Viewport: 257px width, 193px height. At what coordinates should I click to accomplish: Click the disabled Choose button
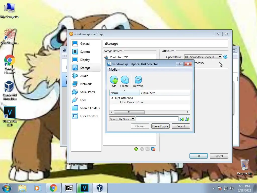click(140, 126)
